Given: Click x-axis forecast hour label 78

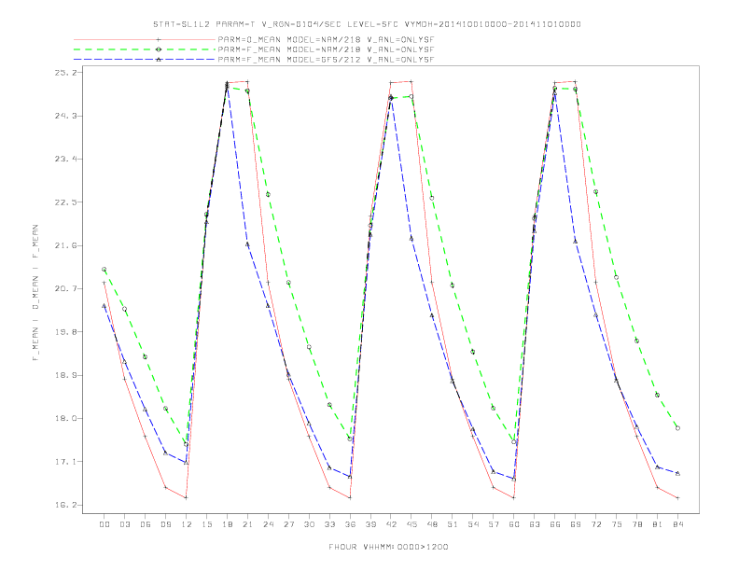Looking at the screenshot, I should click(636, 524).
